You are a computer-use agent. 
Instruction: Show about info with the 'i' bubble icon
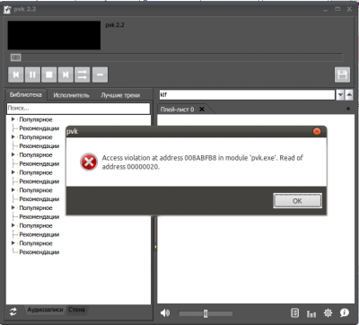[x=345, y=313]
